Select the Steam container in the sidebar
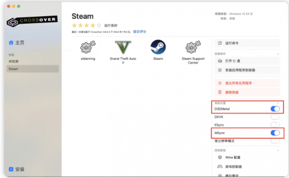 point(32,69)
